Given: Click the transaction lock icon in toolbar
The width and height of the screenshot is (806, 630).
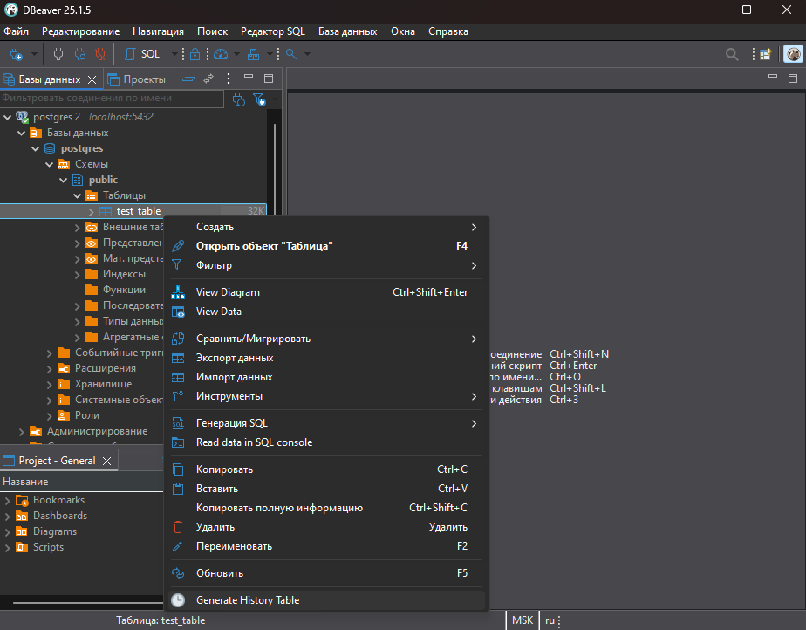Looking at the screenshot, I should pyautogui.click(x=195, y=54).
